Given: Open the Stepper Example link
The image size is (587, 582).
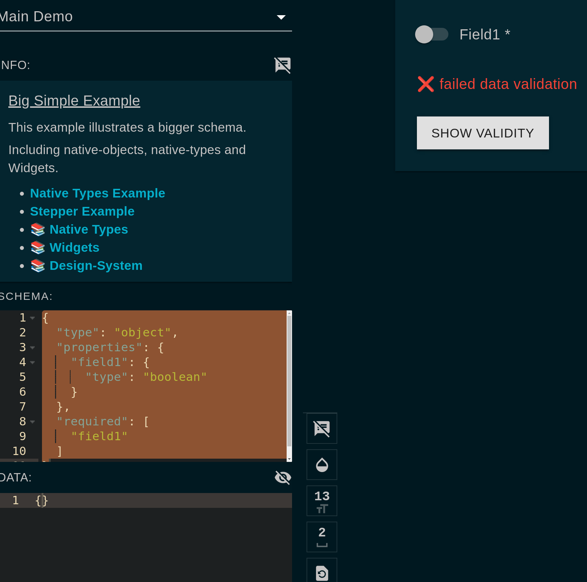Looking at the screenshot, I should coord(82,211).
